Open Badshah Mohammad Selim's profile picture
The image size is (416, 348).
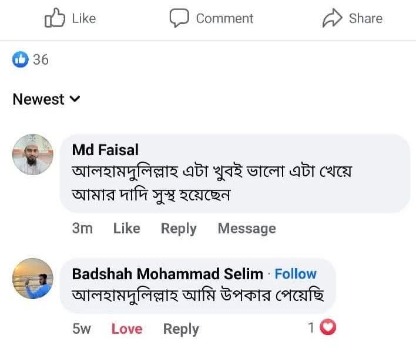click(x=32, y=279)
